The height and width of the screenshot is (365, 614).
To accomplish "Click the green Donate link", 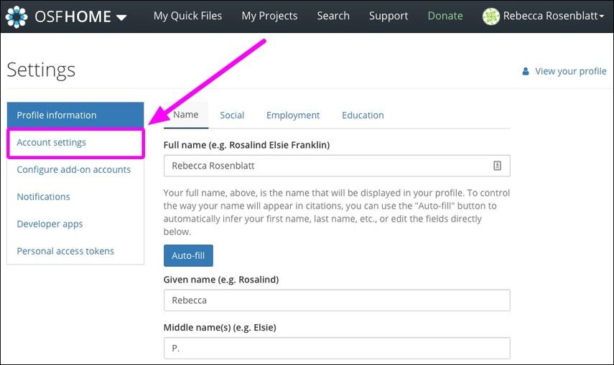I will coord(445,16).
